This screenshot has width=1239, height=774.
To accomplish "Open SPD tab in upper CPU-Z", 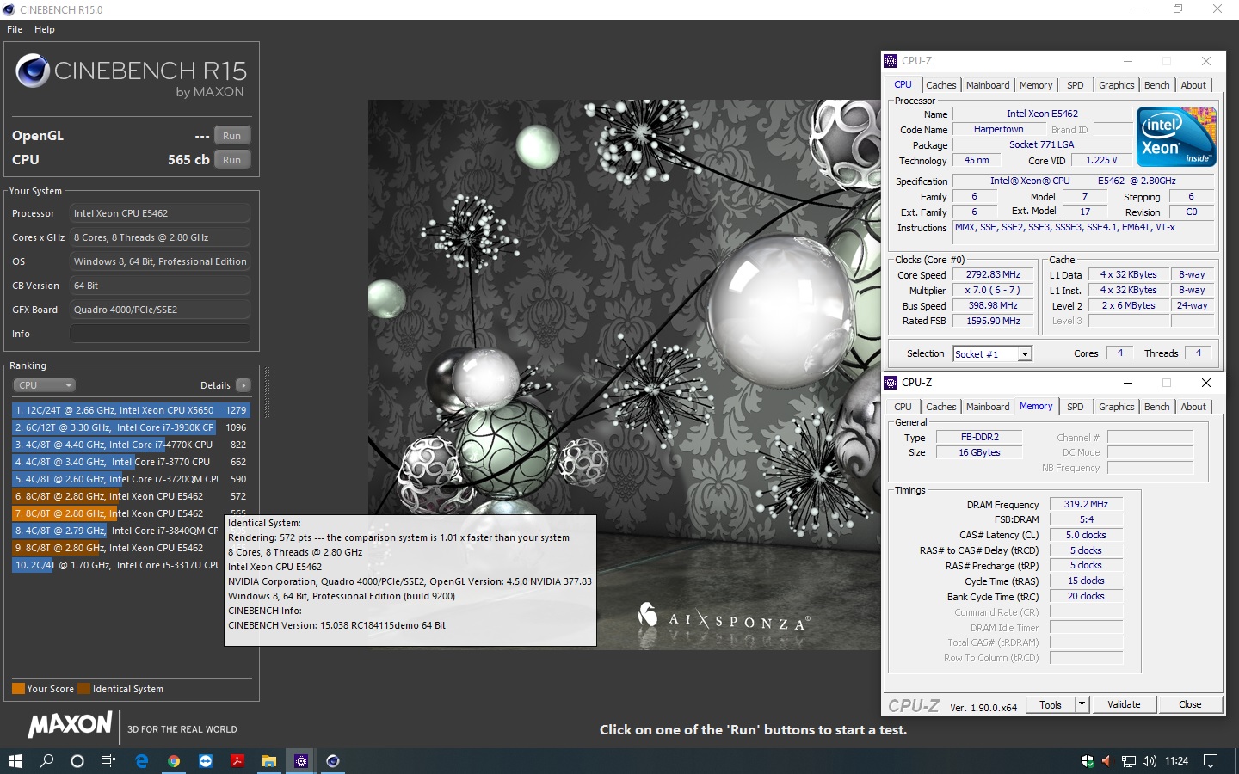I will (1076, 85).
